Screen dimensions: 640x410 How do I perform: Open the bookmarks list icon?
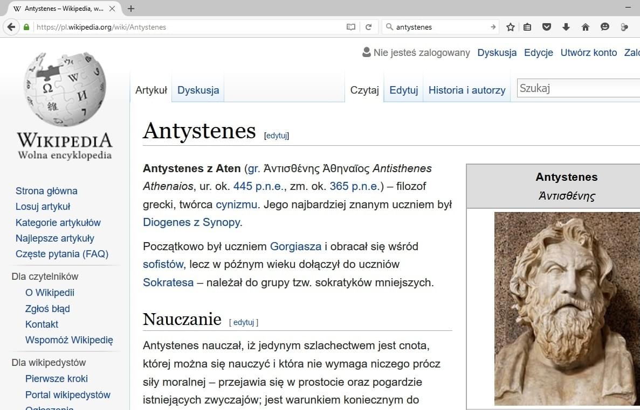click(527, 27)
